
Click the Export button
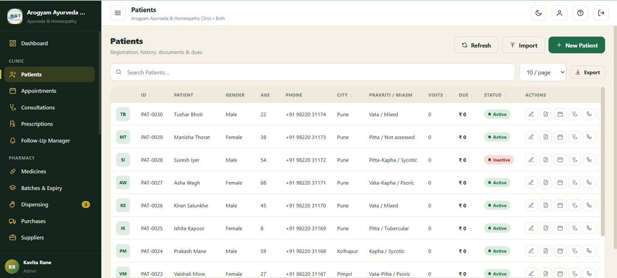click(587, 72)
